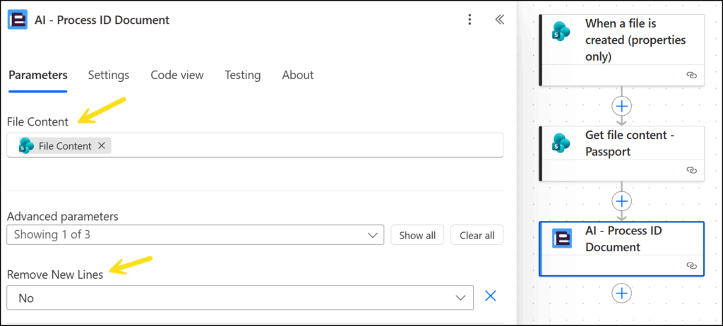Click the Show all button
The width and height of the screenshot is (723, 326).
[x=417, y=235]
